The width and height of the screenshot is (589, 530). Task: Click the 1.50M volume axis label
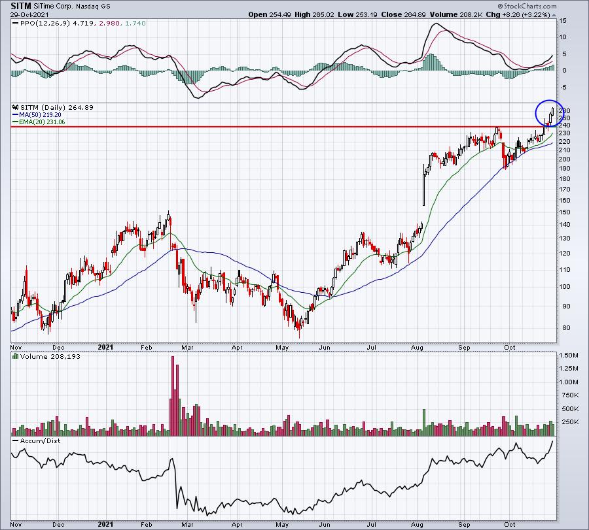point(568,356)
